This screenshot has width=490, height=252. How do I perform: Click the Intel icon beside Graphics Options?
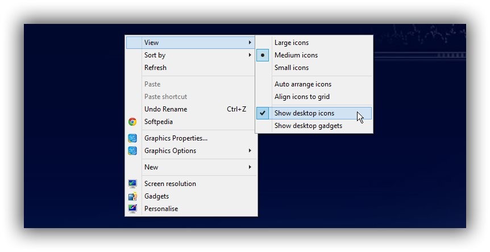(132, 151)
